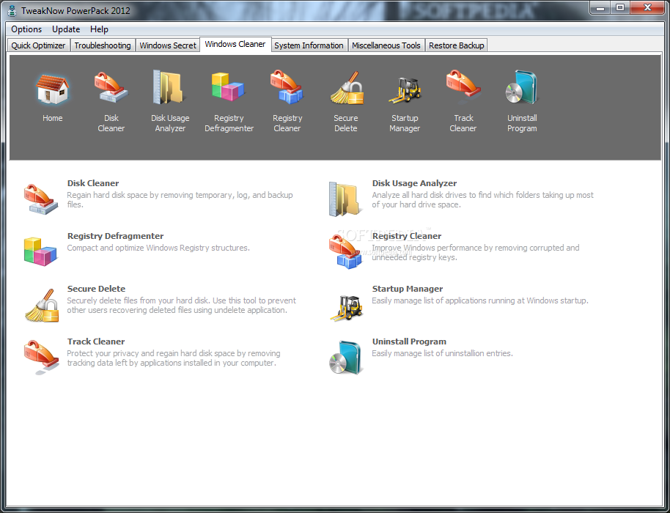Screen dimensions: 670x513
Task: Open the Help menu
Action: pos(99,29)
